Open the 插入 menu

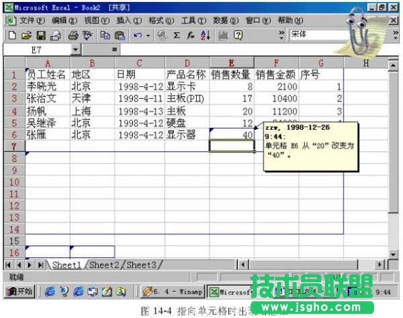coord(129,21)
